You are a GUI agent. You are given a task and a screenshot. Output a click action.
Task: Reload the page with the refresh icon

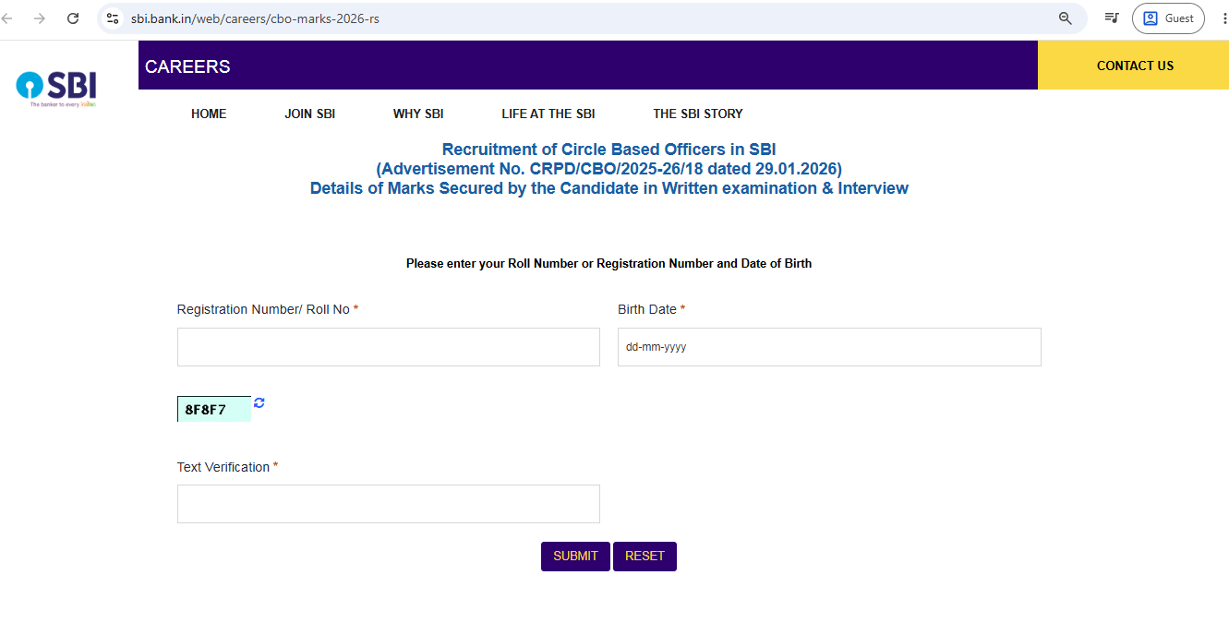coord(73,18)
